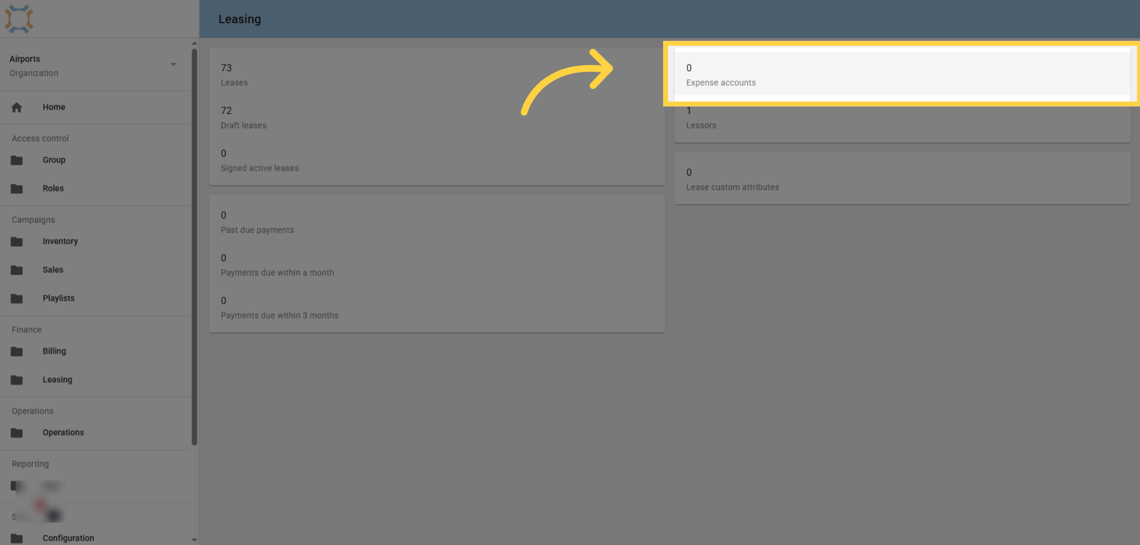Open the Lease custom attributes tile
The image size is (1140, 545).
902,179
